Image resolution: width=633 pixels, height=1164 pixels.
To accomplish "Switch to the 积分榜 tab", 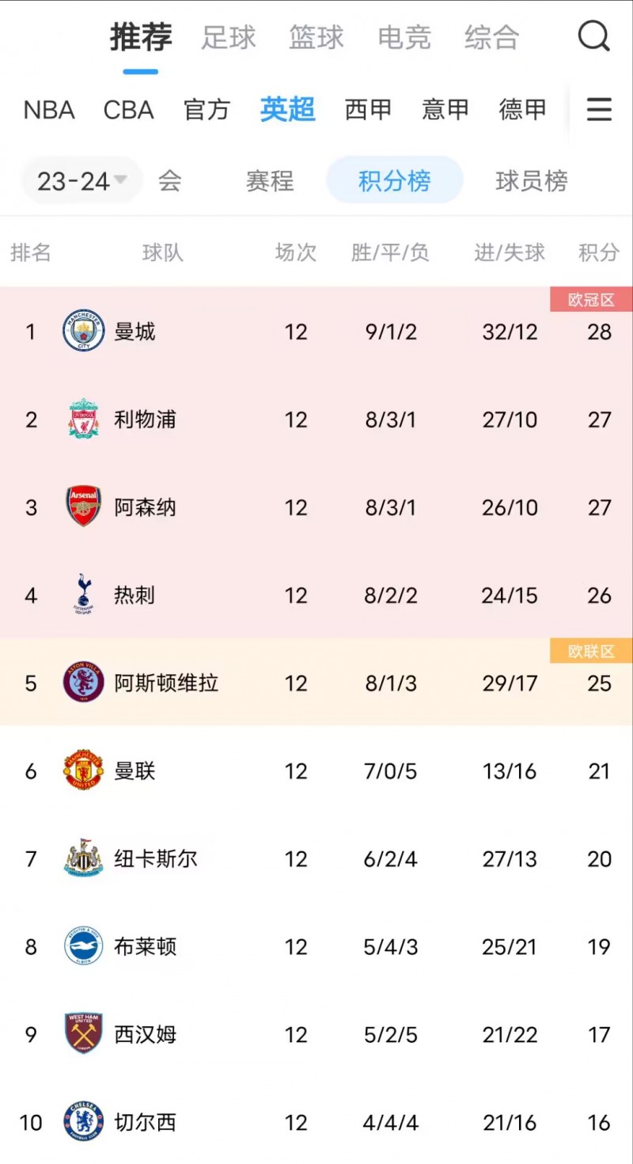I will pyautogui.click(x=394, y=180).
